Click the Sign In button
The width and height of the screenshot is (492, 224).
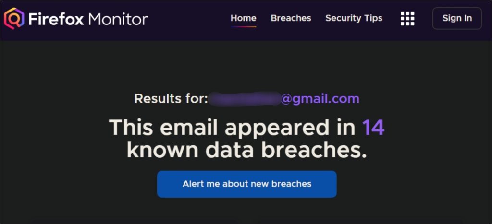pyautogui.click(x=457, y=19)
